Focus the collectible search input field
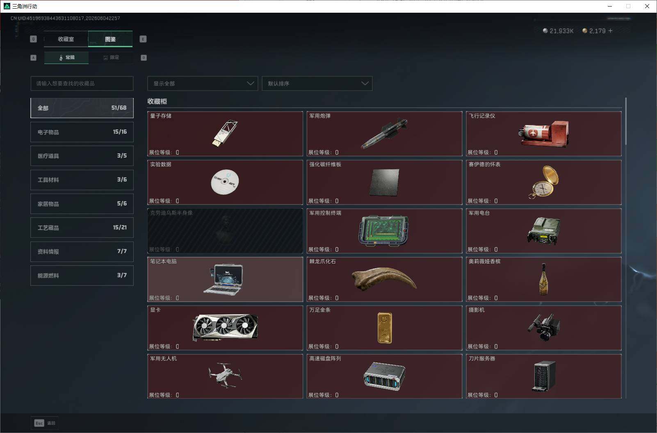 (x=82, y=83)
